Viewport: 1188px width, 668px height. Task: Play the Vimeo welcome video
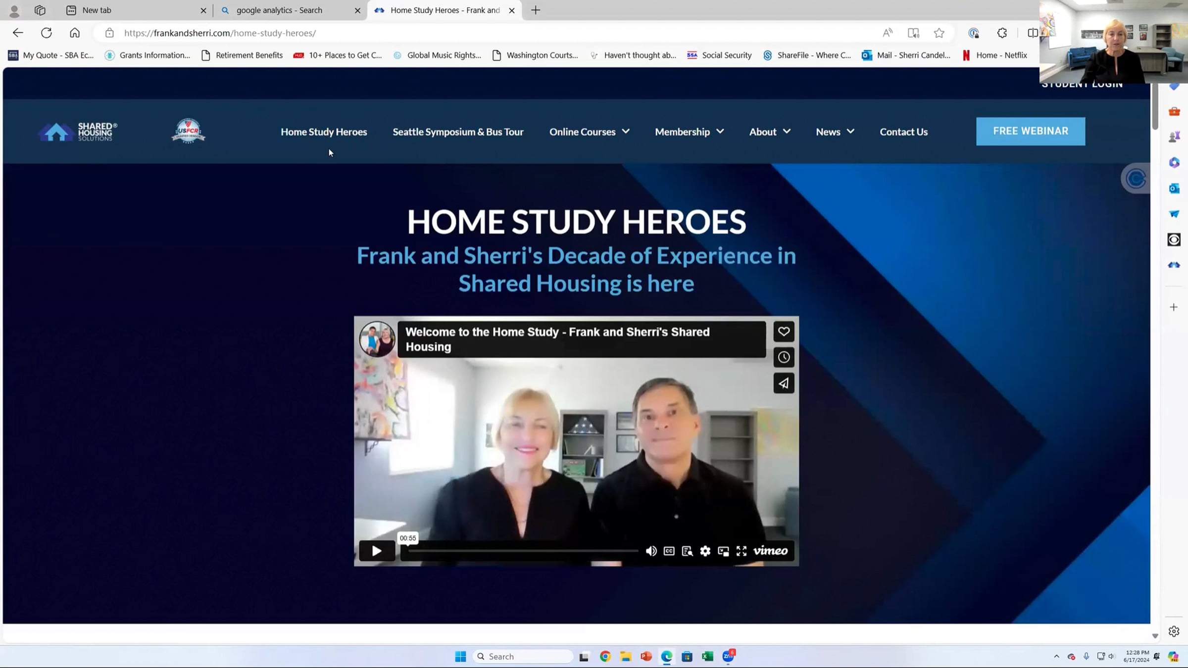pos(377,551)
